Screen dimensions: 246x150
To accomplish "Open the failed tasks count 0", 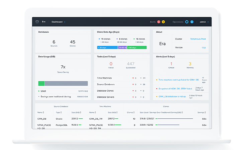I will 111,64.
